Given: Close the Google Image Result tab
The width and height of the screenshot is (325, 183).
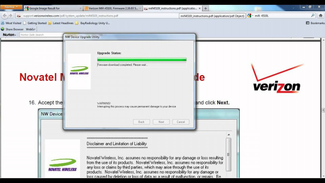Looking at the screenshot, I should coord(81,8).
